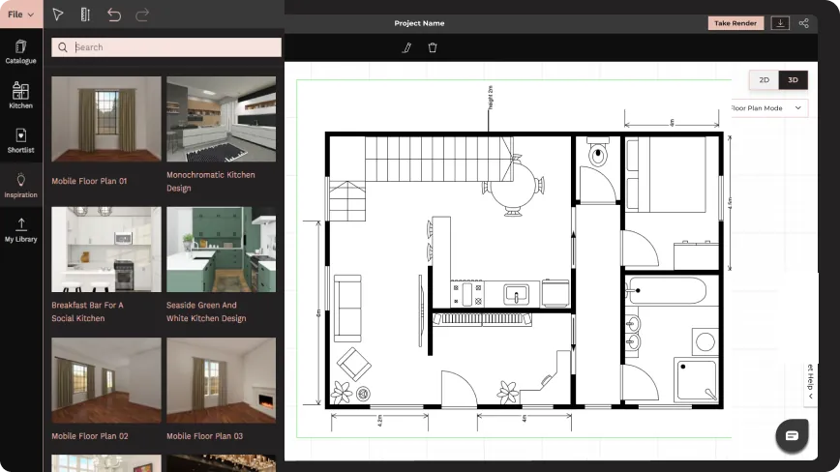Click the share icon
Viewport: 840px width, 472px height.
803,23
